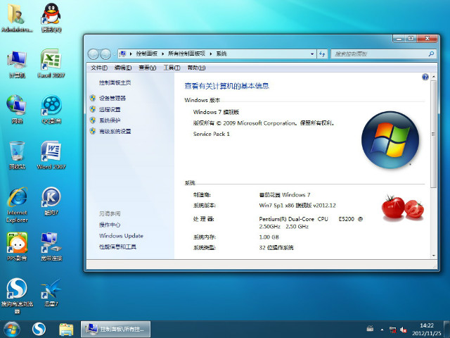The image size is (450, 338).
Task: Expand the arrow before 控制面板 breadcrumb
Action: [131, 54]
